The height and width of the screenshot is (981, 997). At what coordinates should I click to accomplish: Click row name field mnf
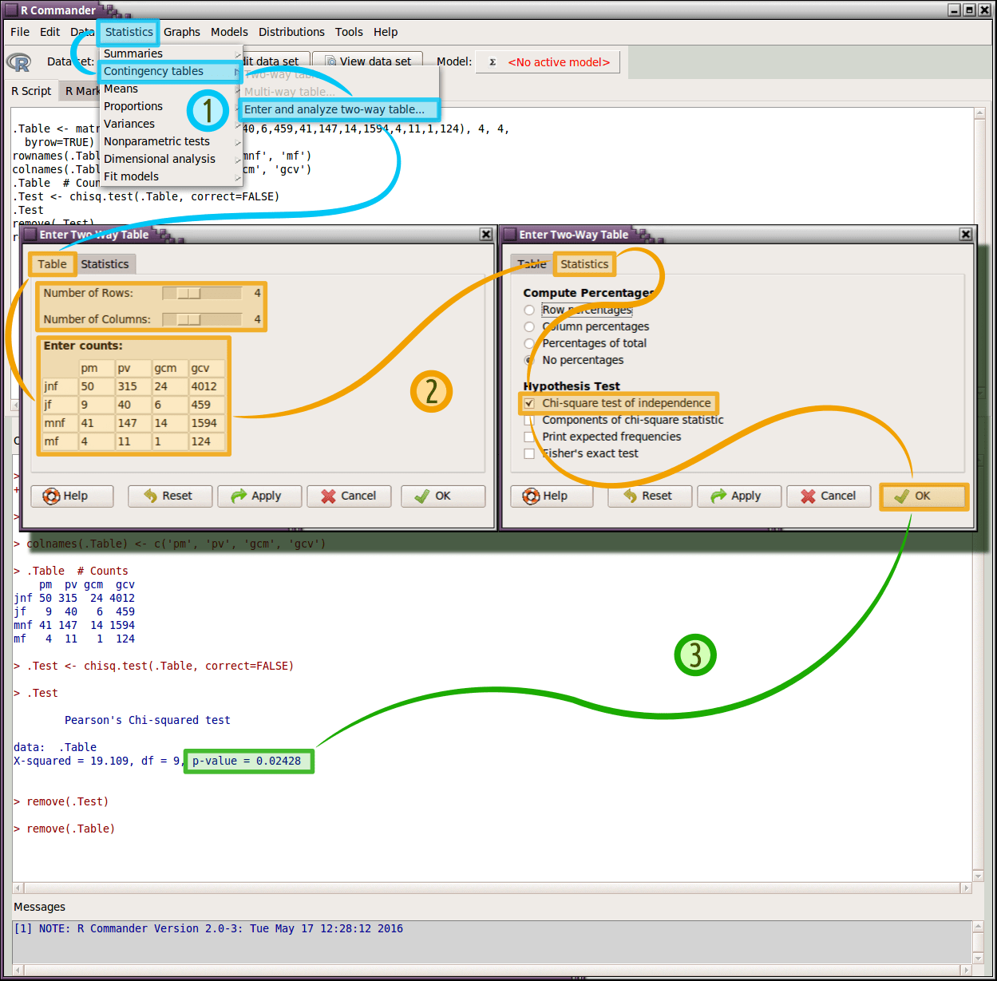pos(59,423)
